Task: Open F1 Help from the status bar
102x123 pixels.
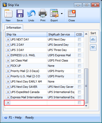Action: coord(13,117)
